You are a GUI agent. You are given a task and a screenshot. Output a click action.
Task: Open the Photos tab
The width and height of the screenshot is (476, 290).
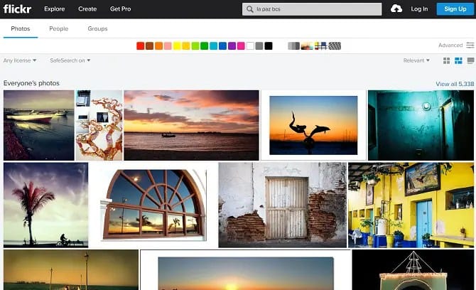pyautogui.click(x=21, y=28)
